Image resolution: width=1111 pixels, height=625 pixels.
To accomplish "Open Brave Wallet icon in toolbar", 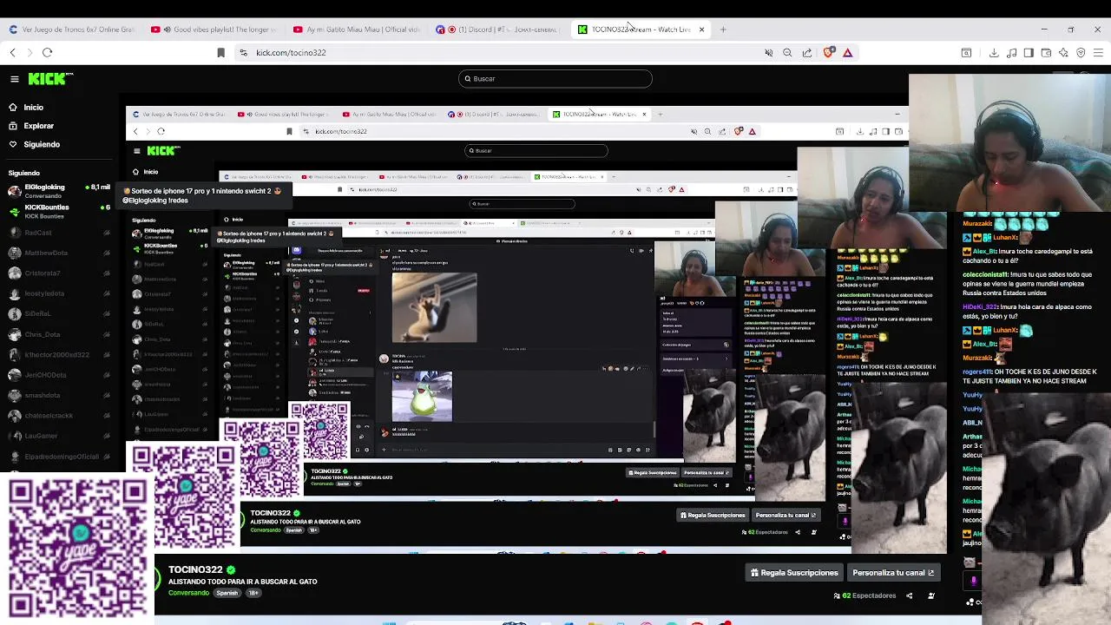I will 1046,53.
